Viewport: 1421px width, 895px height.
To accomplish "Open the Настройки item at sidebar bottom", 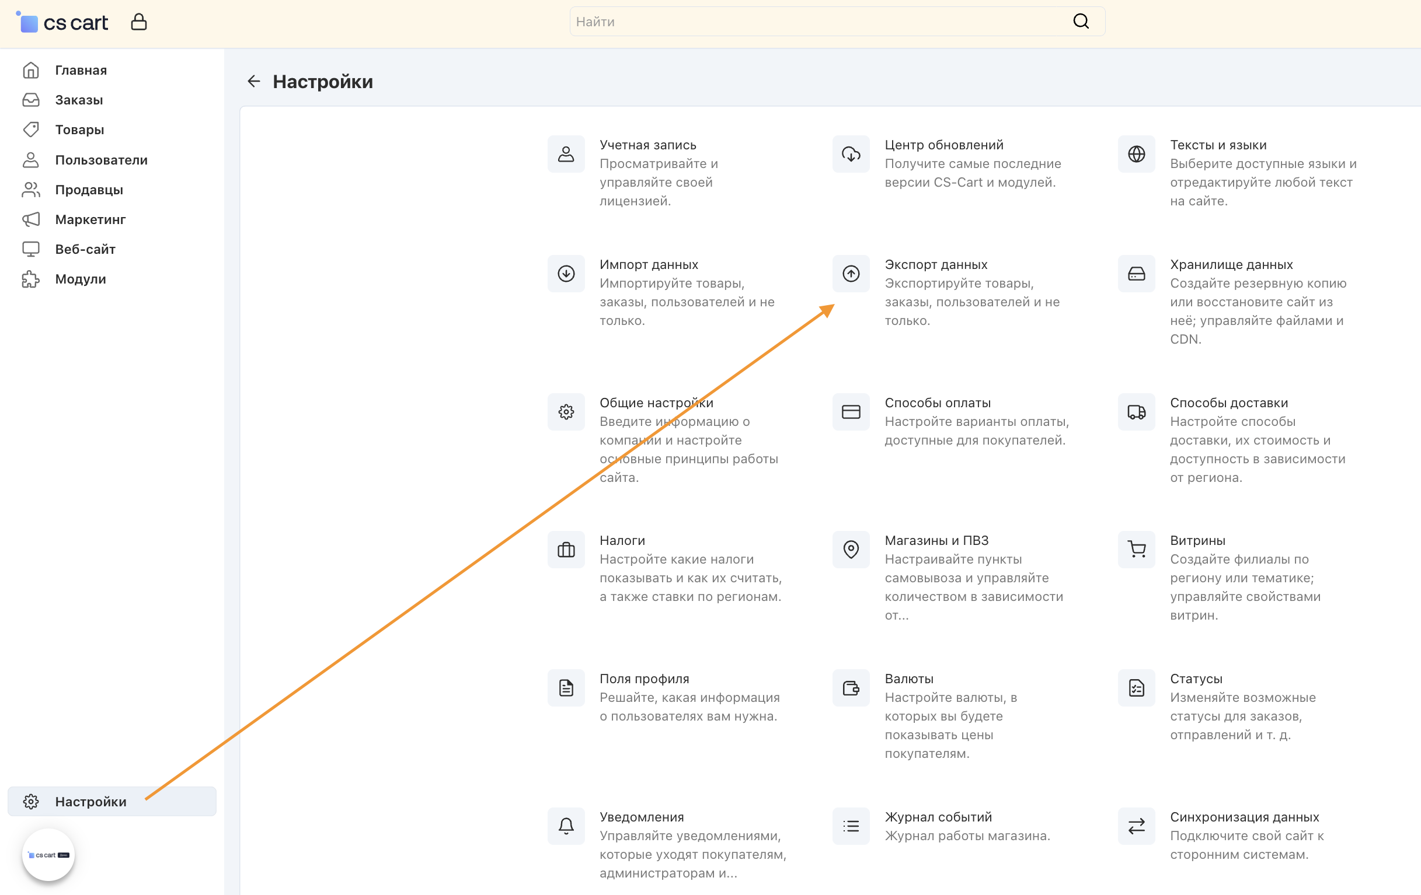I will pyautogui.click(x=91, y=801).
